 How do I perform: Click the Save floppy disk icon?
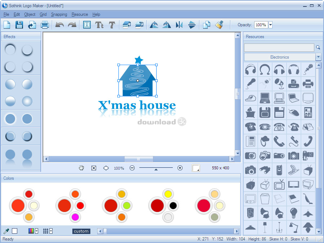pyautogui.click(x=19, y=25)
